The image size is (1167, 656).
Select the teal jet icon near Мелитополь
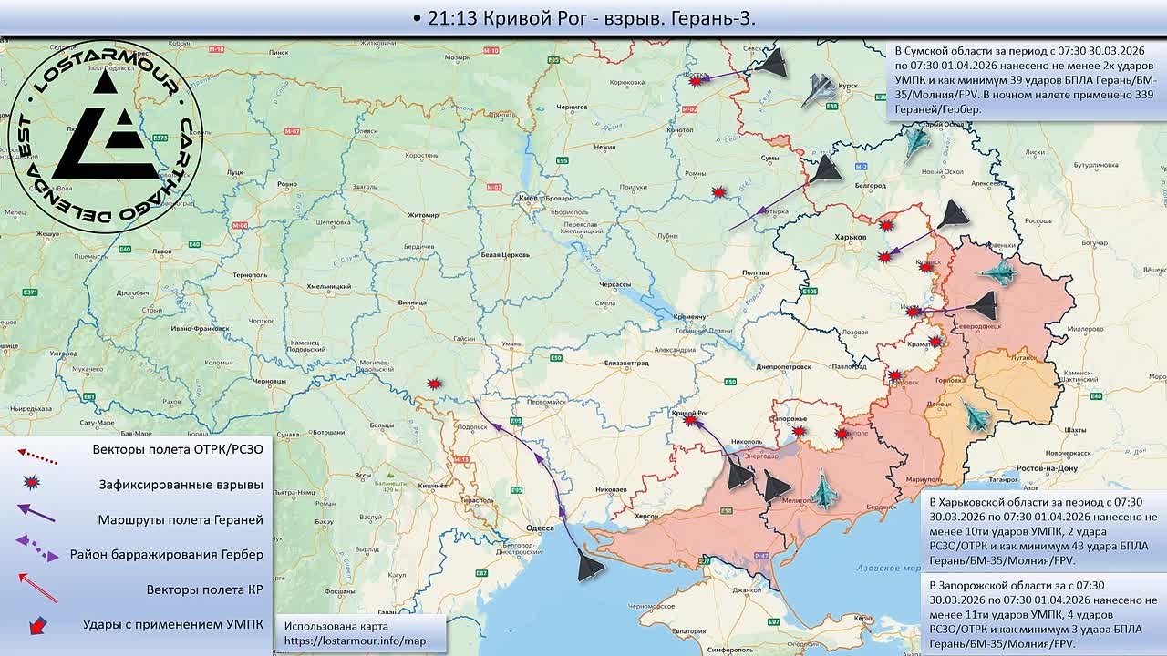pos(823,489)
